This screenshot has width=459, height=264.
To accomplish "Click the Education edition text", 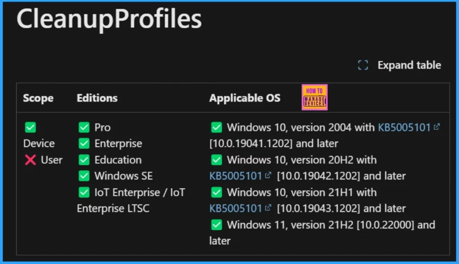I will 118,160.
